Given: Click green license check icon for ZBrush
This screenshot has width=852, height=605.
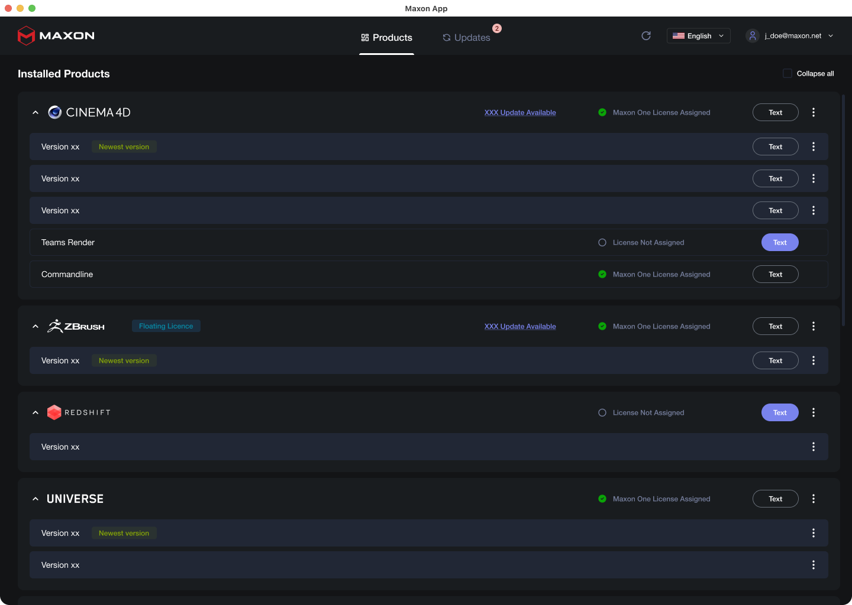Looking at the screenshot, I should 602,326.
